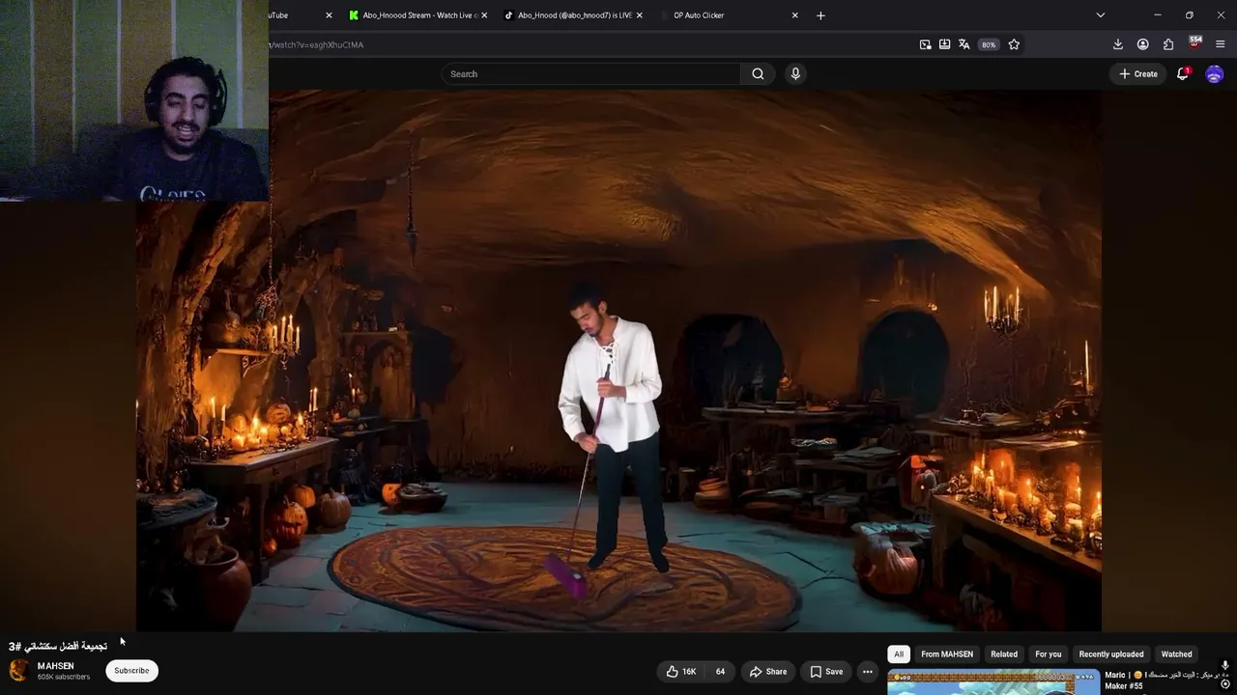This screenshot has width=1237, height=695.
Task: Open the YouTube account avatar menu
Action: coord(1215,73)
